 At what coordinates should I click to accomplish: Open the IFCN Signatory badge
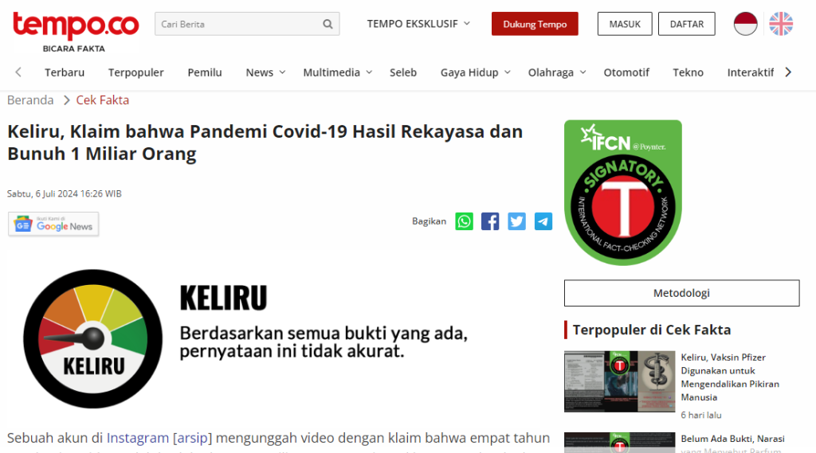(623, 193)
